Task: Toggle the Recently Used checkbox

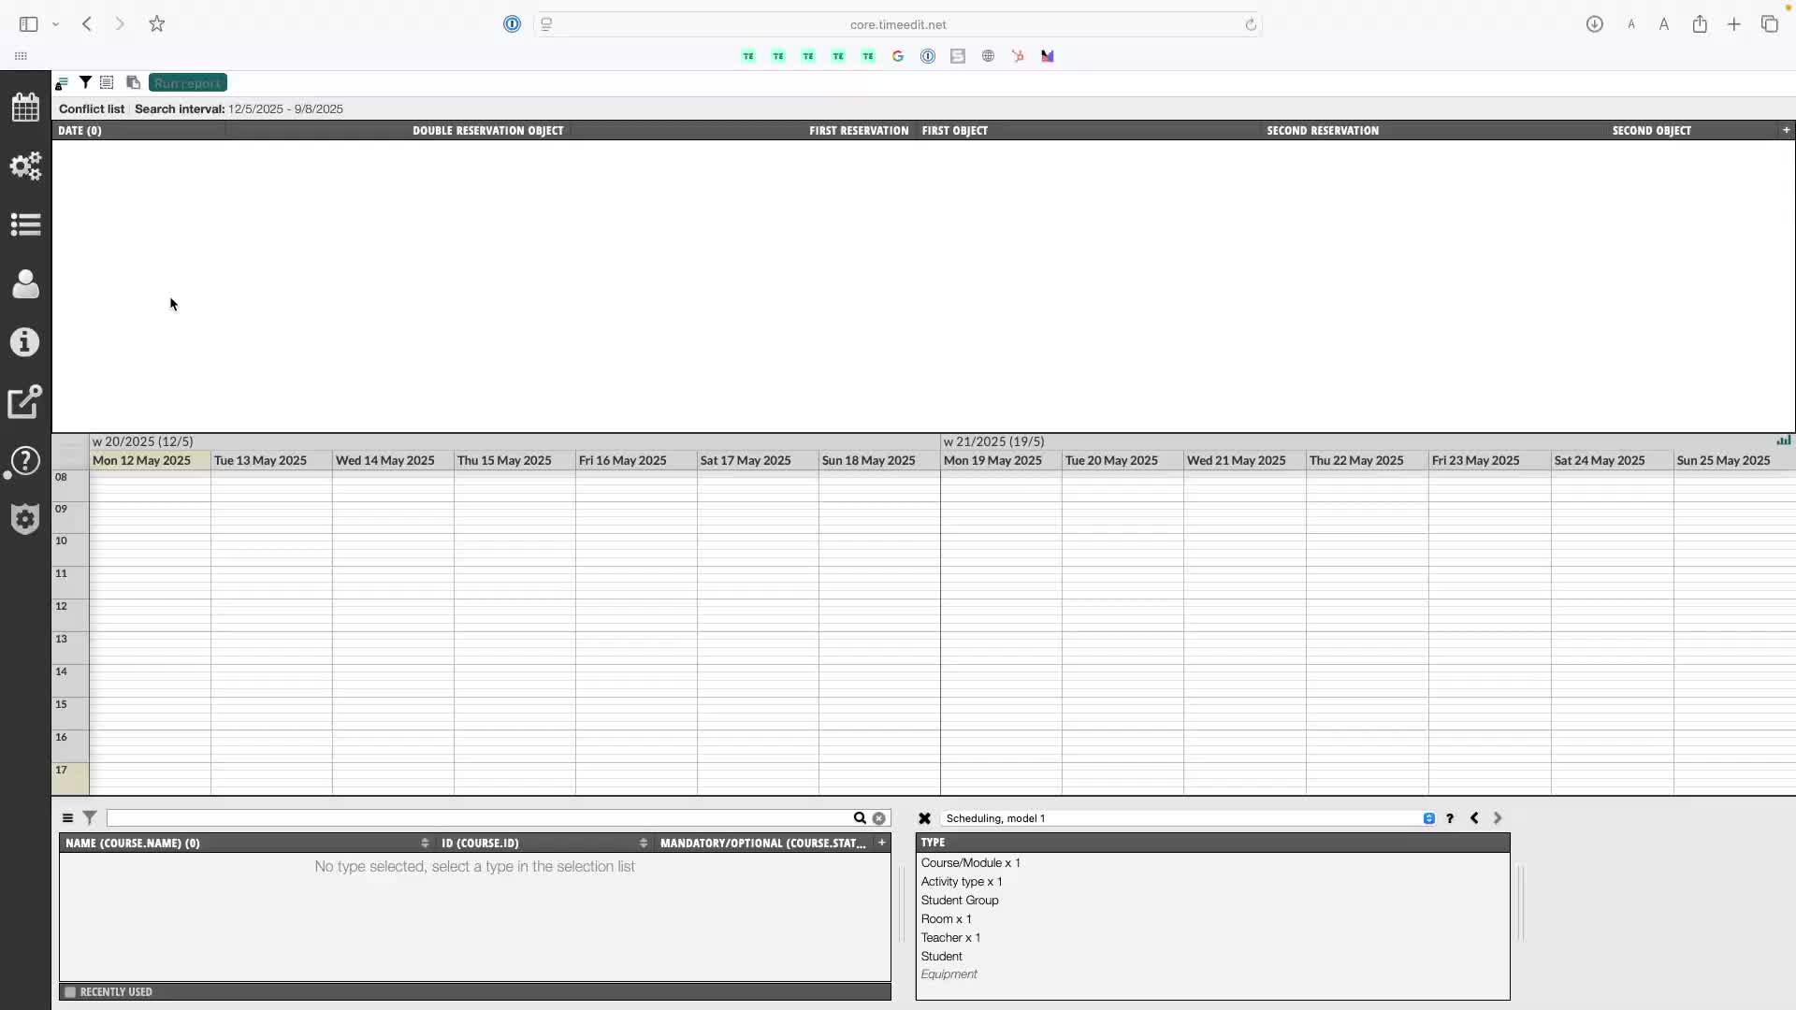Action: coord(70,991)
